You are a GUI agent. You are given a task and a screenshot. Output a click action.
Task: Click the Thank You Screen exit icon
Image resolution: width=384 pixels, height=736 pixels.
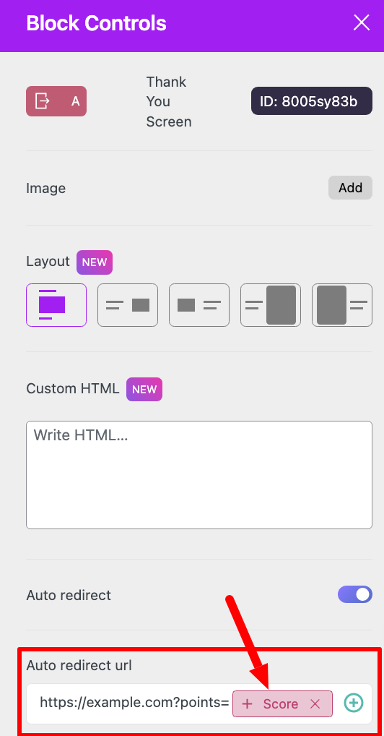42,101
